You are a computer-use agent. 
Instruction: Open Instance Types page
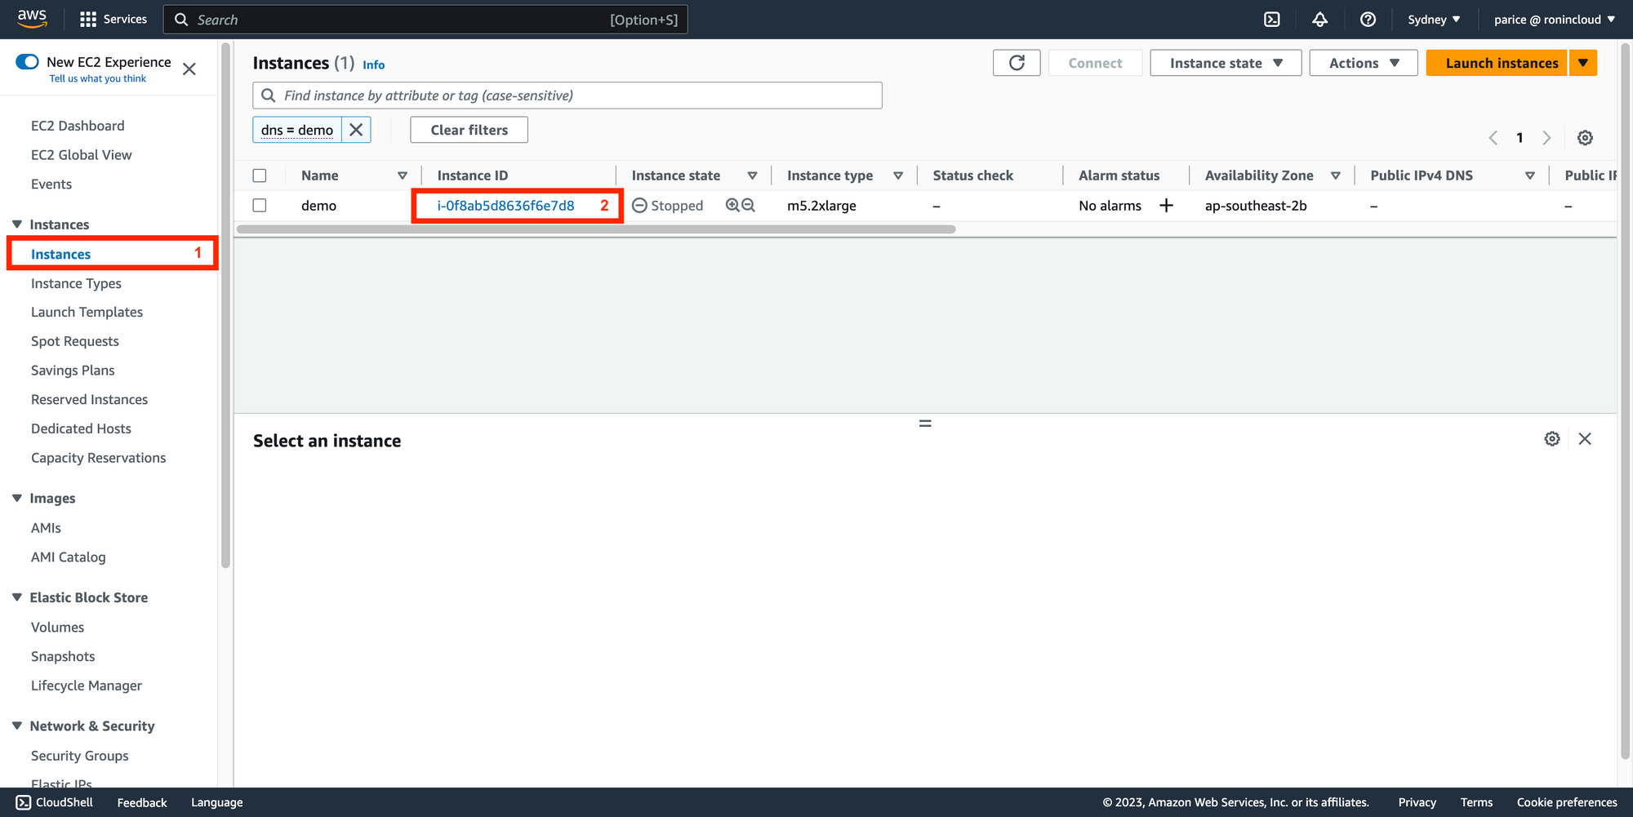[x=76, y=283]
